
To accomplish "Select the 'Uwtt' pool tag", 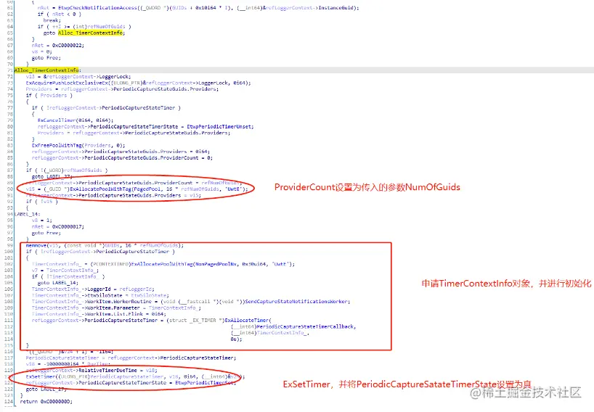I will pos(282,264).
